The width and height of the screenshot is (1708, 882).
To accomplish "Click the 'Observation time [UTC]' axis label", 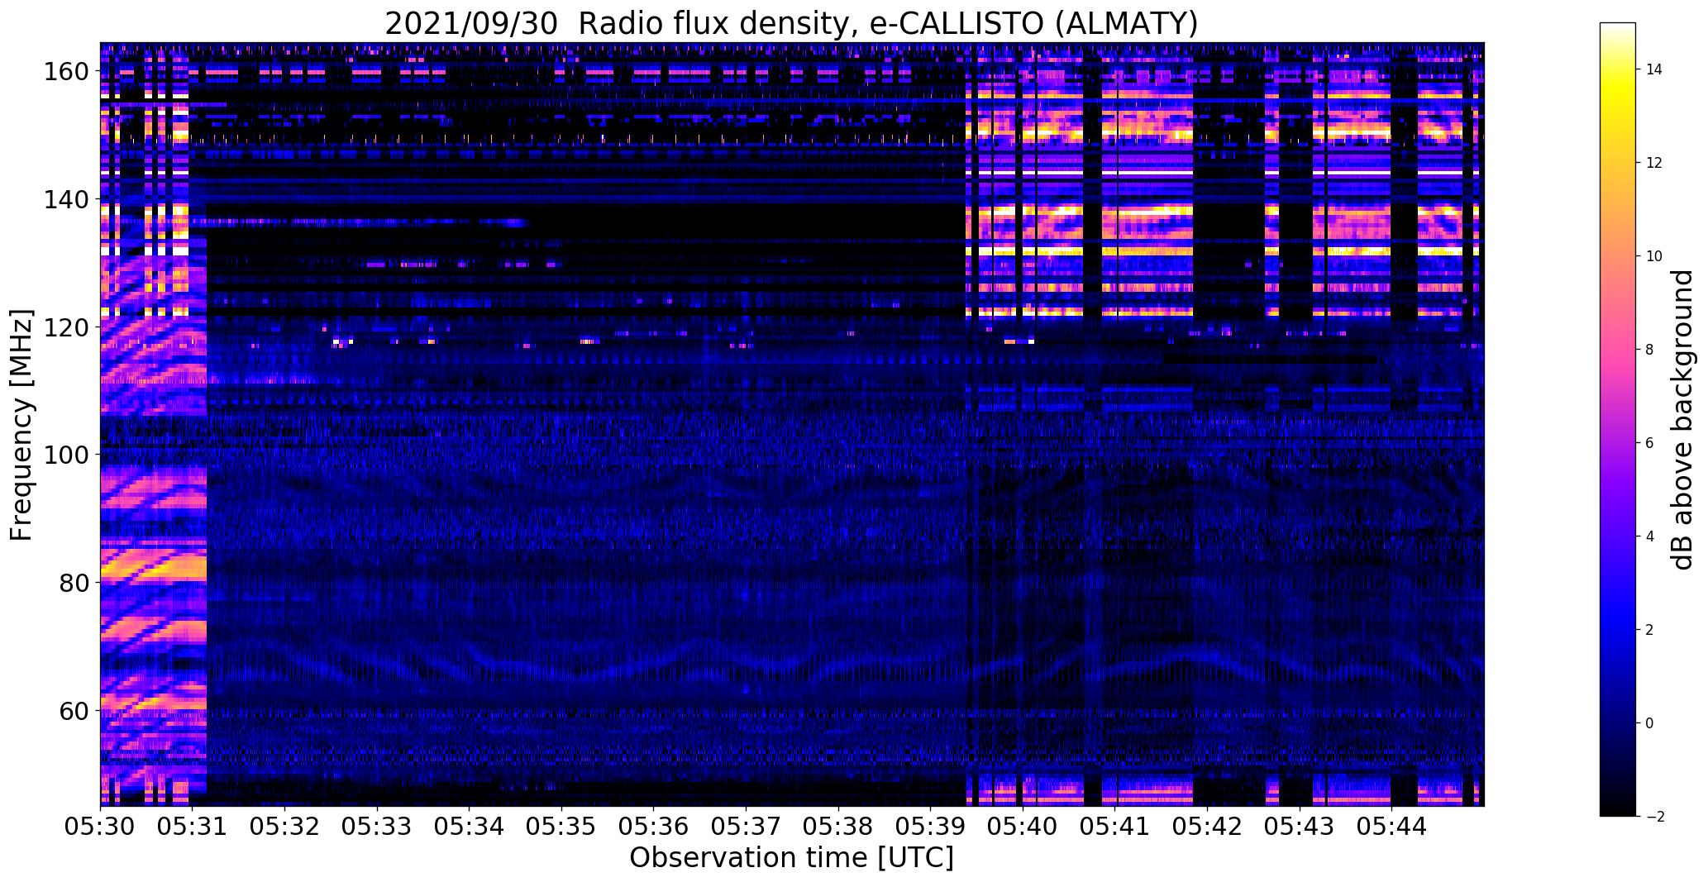I will pos(791,858).
